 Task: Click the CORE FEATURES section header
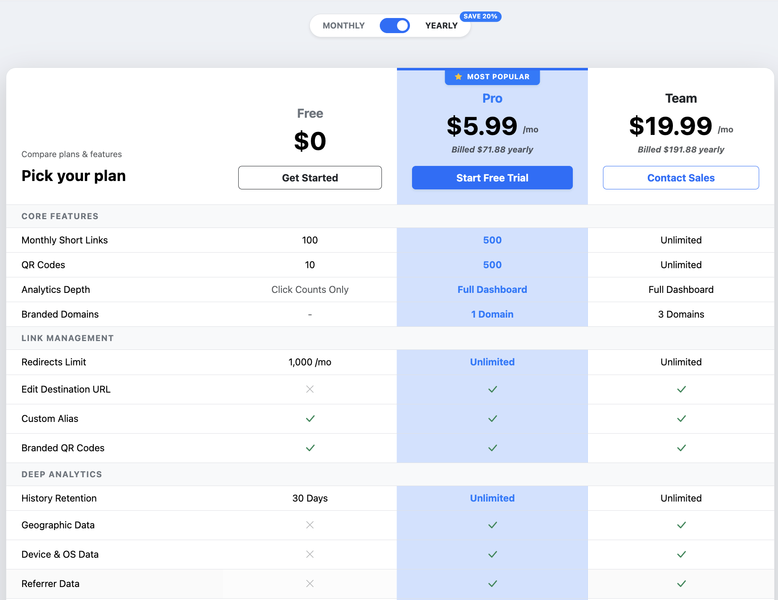pyautogui.click(x=60, y=216)
